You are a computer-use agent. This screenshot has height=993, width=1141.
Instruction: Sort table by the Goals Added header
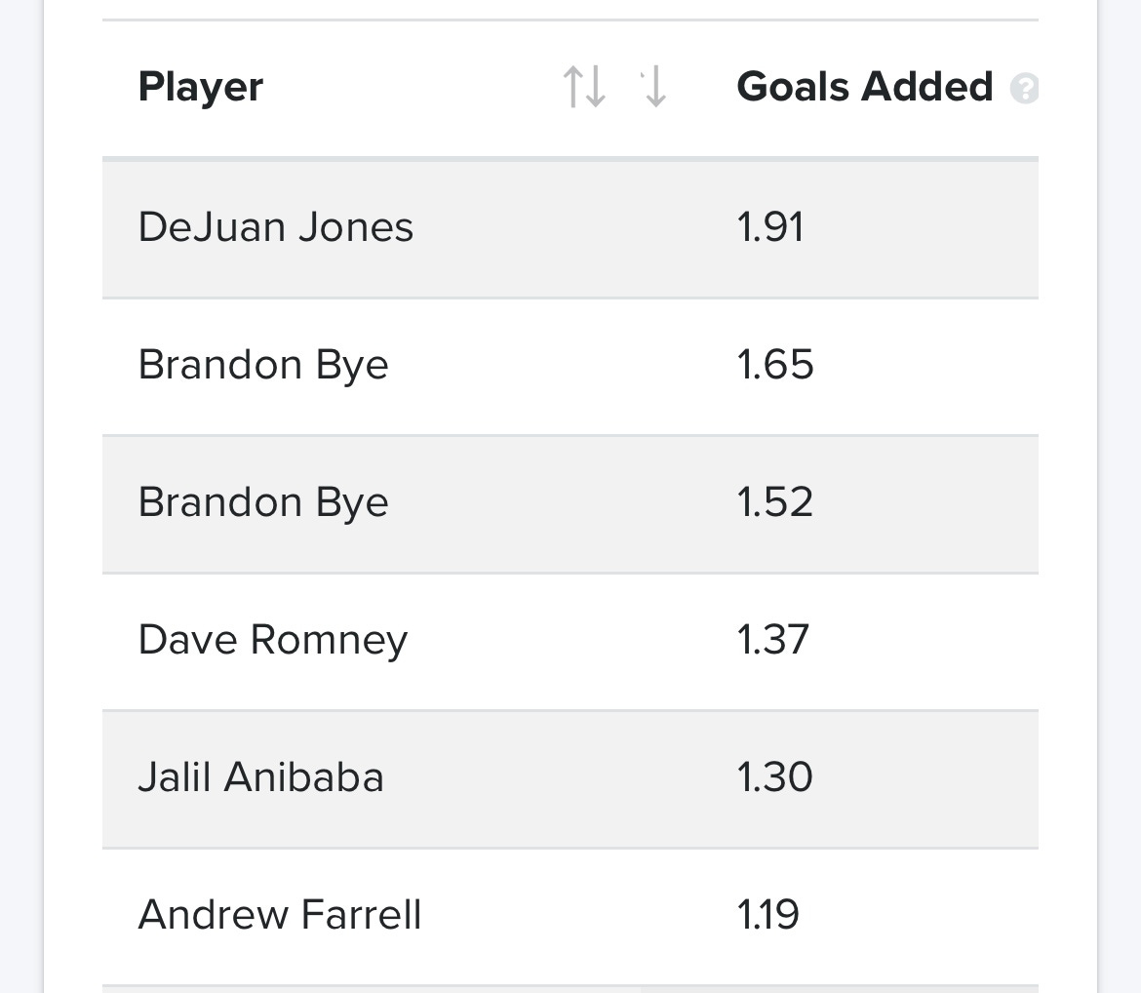pyautogui.click(x=864, y=87)
